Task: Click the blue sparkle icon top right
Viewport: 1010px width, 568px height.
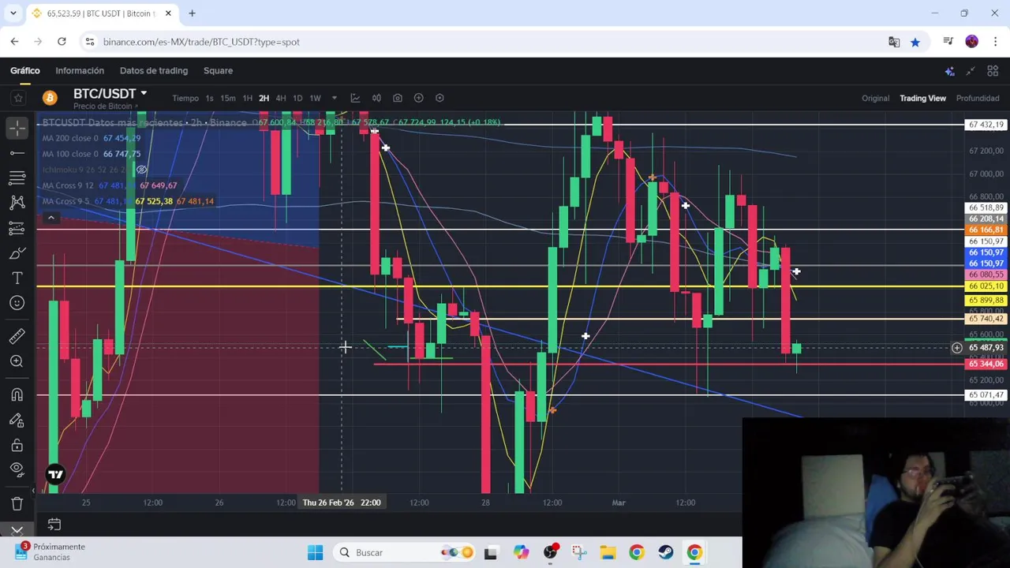Action: click(x=950, y=71)
